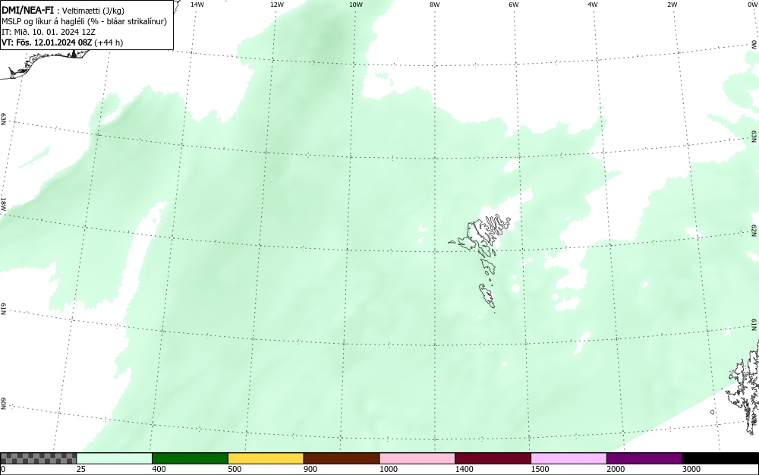Click the "6W" longitude label
Viewport: 759px width, 475px height.
click(514, 5)
